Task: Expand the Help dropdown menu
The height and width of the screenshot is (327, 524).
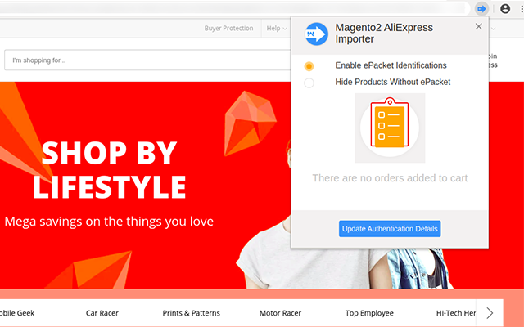Action: click(277, 29)
